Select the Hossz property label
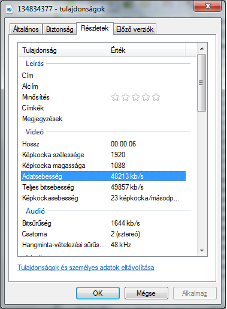The image size is (227, 309). (31, 144)
